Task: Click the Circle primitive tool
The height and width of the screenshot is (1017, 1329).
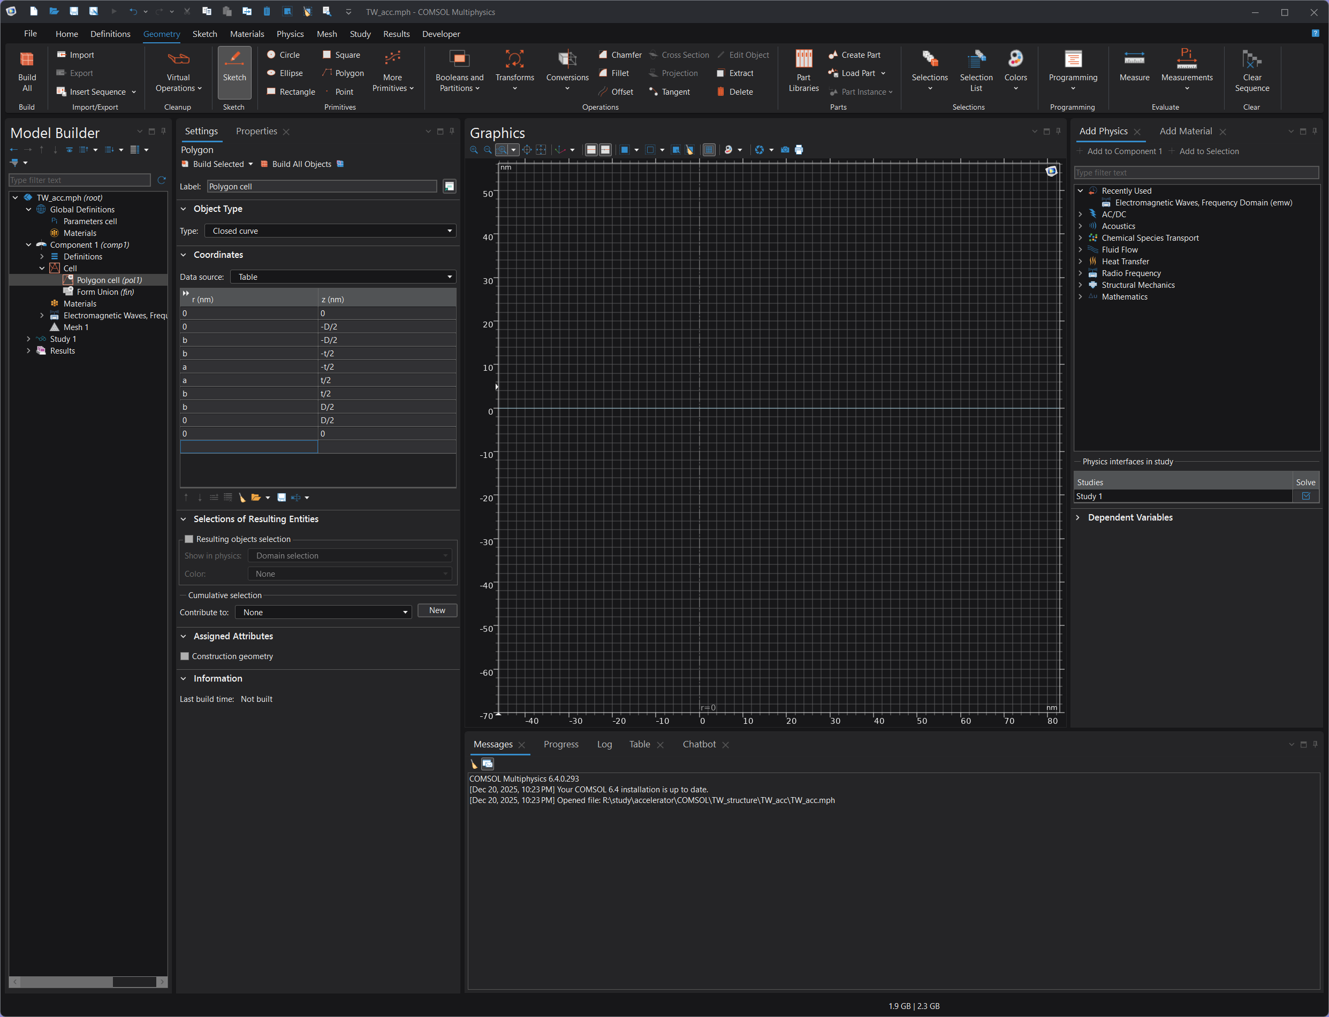Action: click(283, 55)
